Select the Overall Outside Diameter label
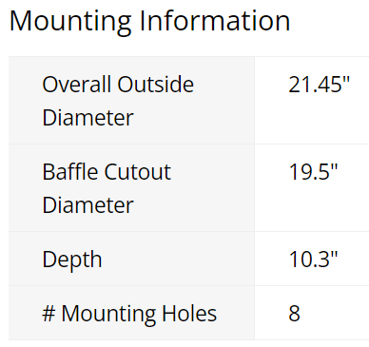369x347 pixels. [118, 101]
